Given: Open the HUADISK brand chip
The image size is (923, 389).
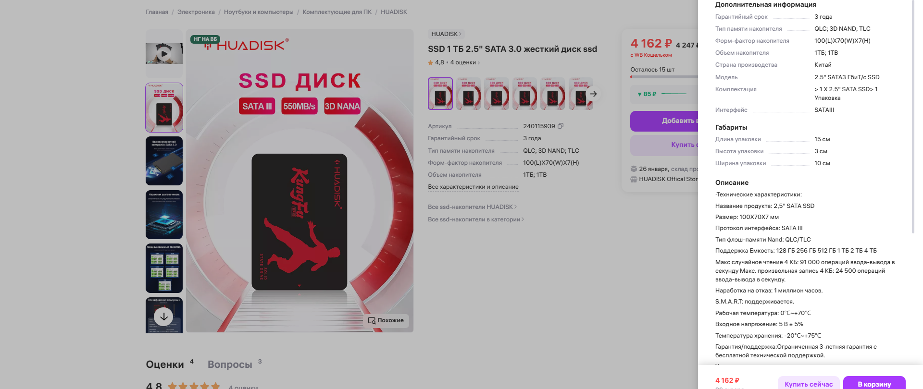Looking at the screenshot, I should pos(446,34).
